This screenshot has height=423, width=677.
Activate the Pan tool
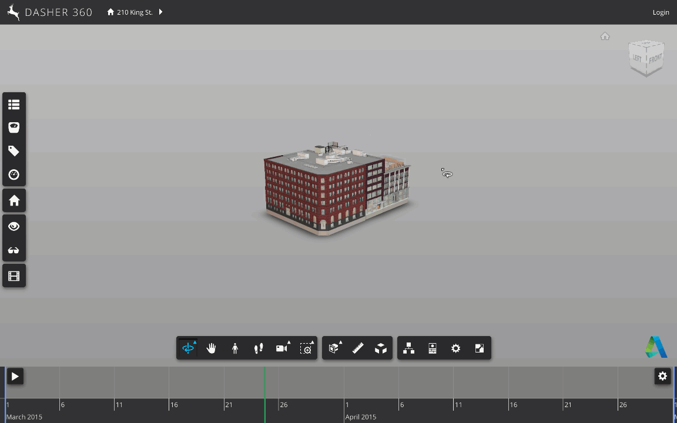[x=211, y=348]
